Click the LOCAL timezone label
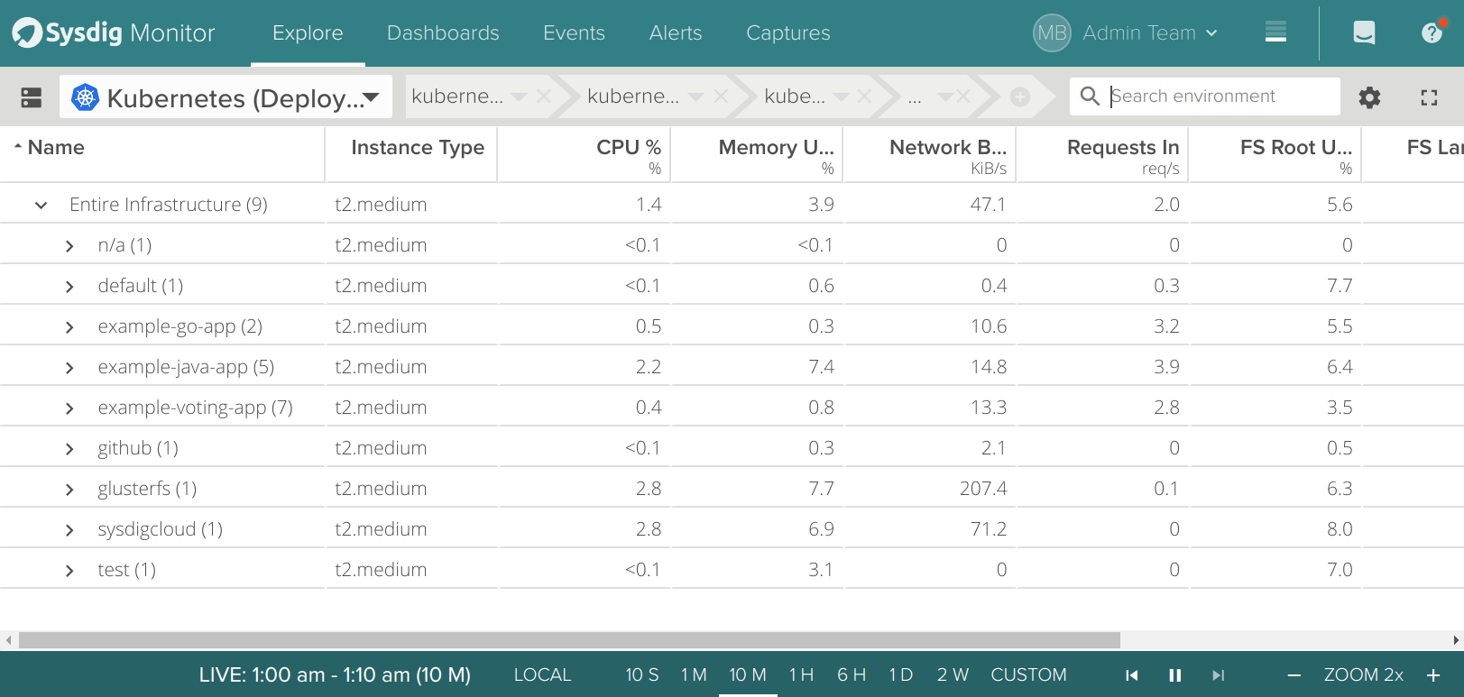Screen dimensions: 1464x697 [x=542, y=675]
